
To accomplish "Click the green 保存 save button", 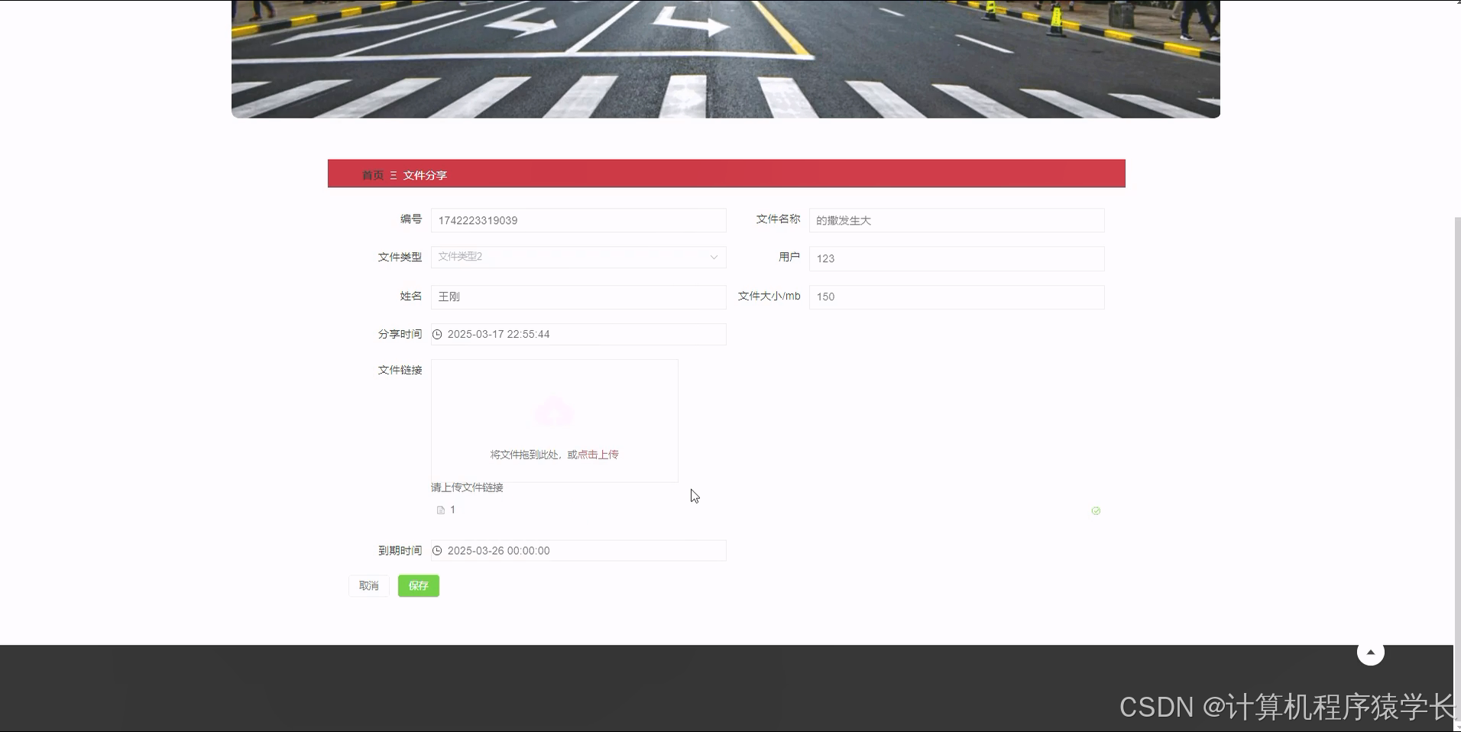I will (x=418, y=585).
